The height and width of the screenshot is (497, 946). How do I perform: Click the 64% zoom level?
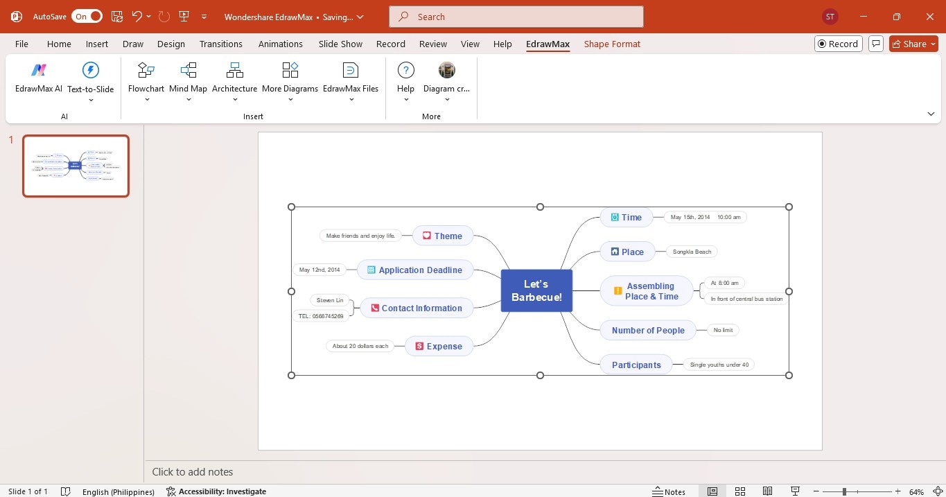click(x=916, y=491)
